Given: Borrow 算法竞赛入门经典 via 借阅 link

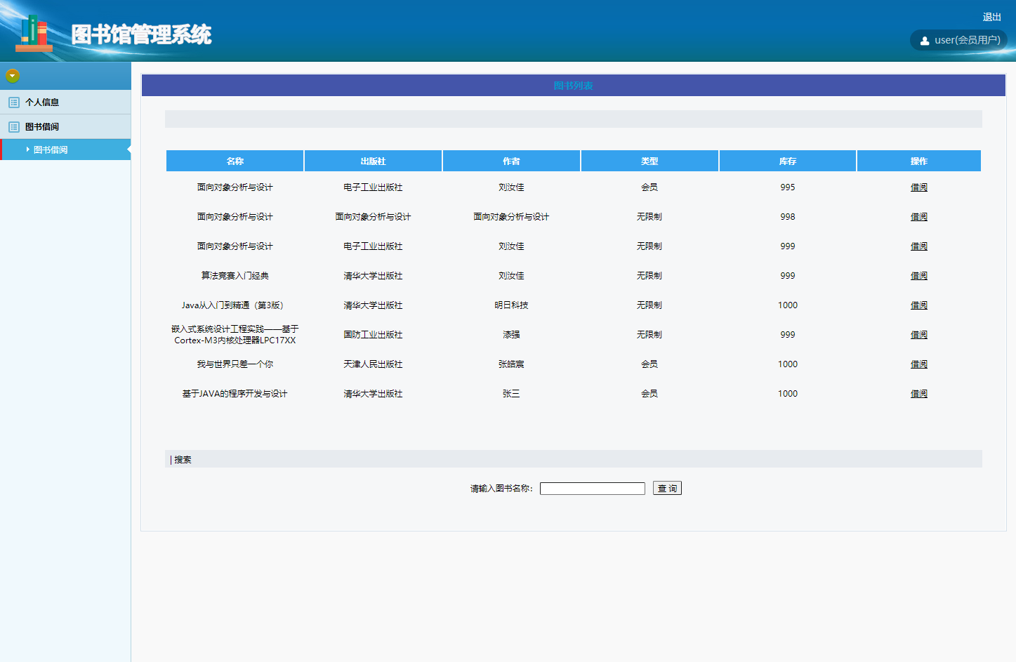Looking at the screenshot, I should 918,276.
